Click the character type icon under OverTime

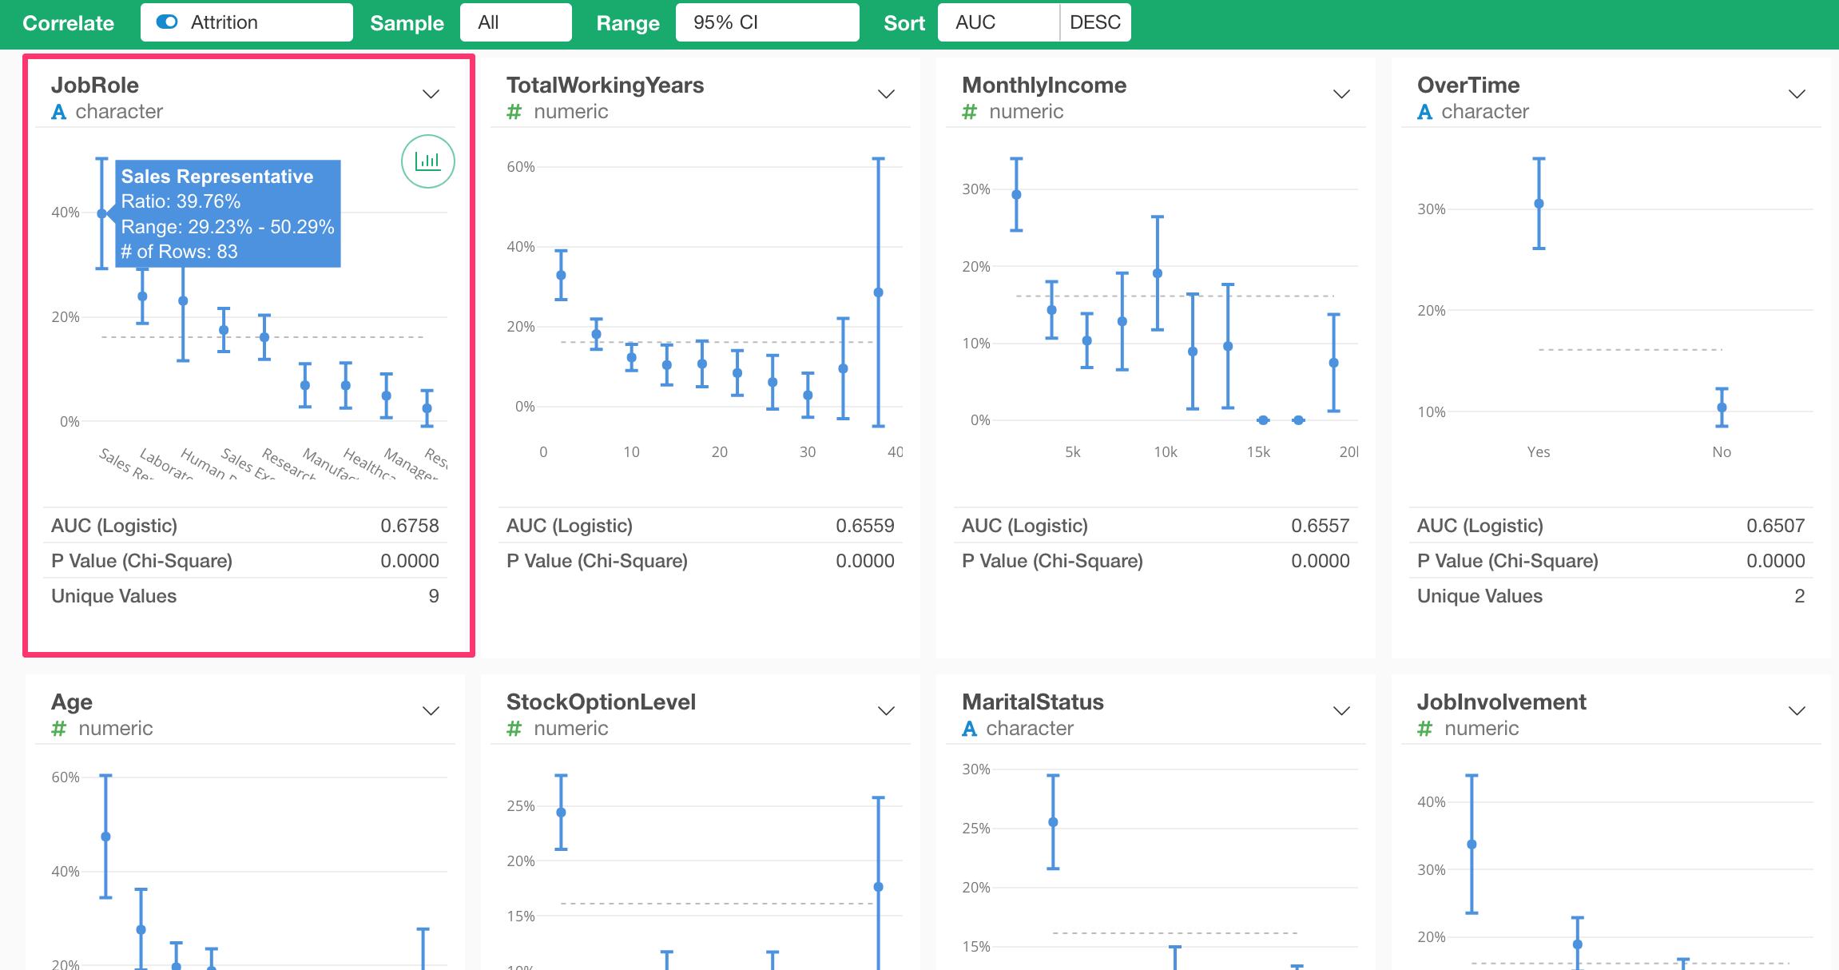(x=1425, y=112)
